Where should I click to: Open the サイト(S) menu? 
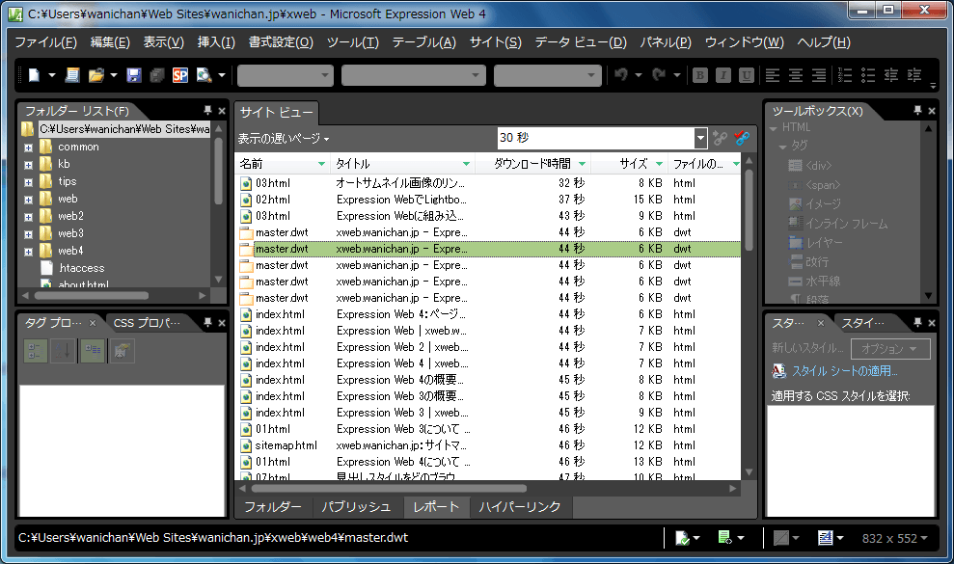click(495, 42)
